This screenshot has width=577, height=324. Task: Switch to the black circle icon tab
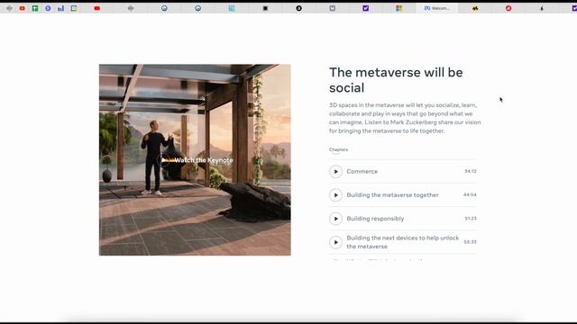point(298,8)
